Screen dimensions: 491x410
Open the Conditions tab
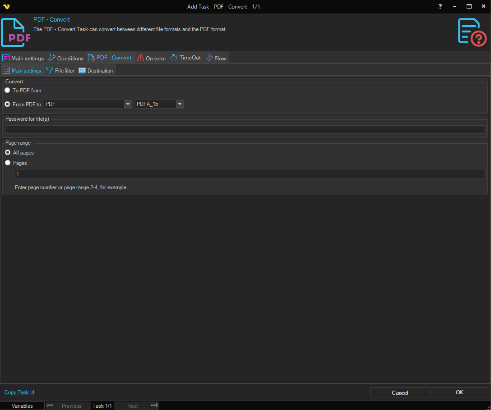tap(66, 58)
